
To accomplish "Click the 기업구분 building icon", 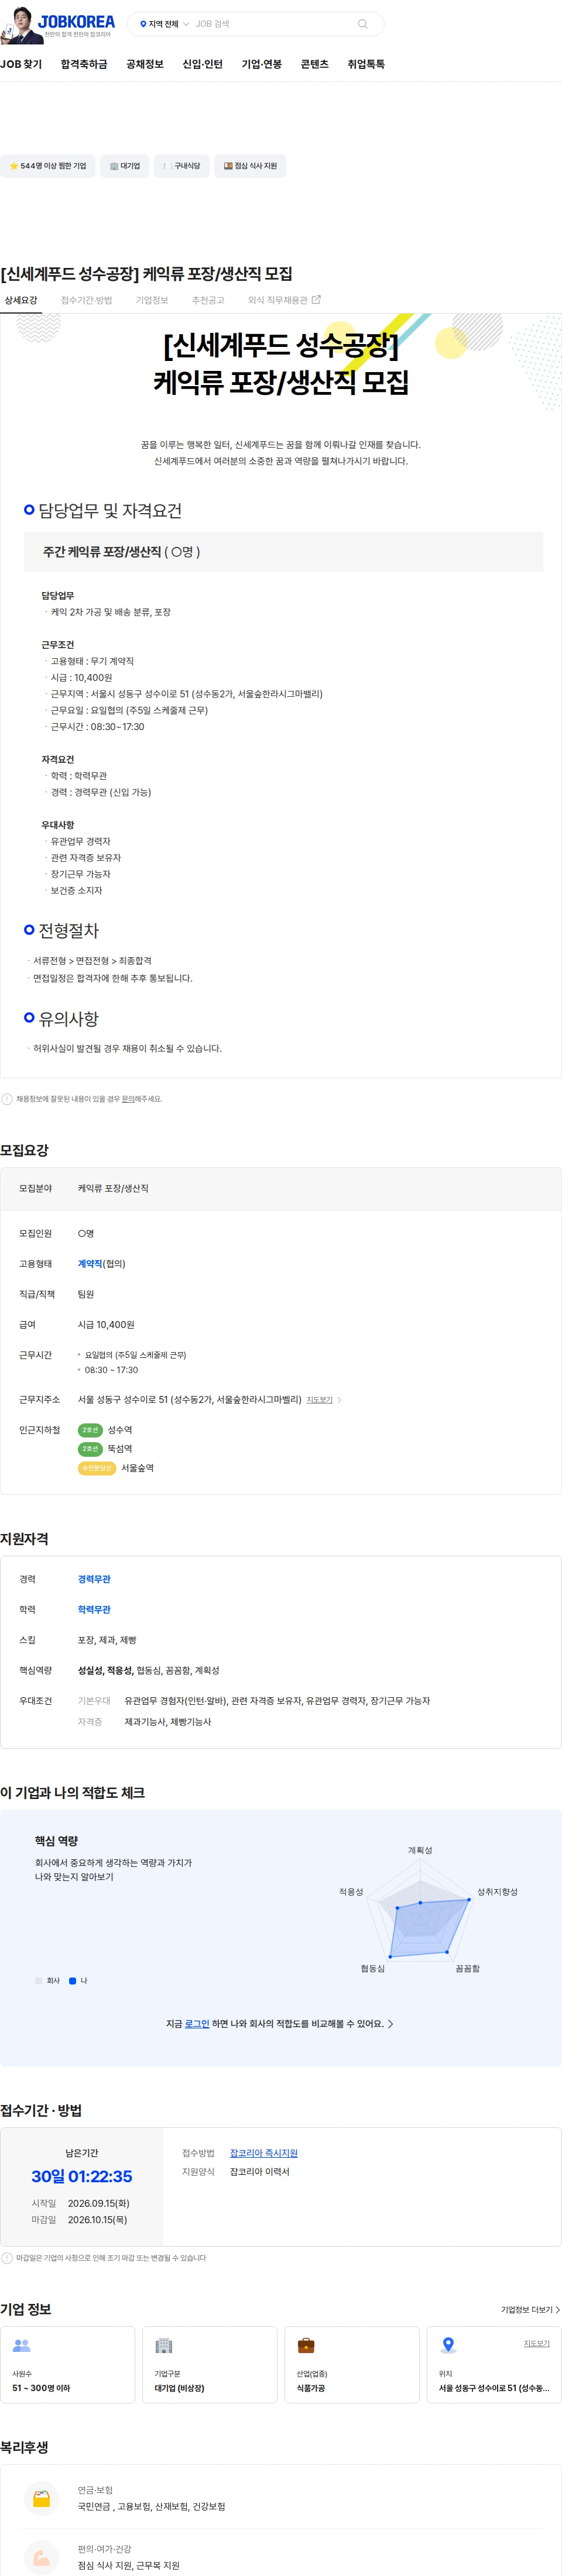I will 164,2345.
